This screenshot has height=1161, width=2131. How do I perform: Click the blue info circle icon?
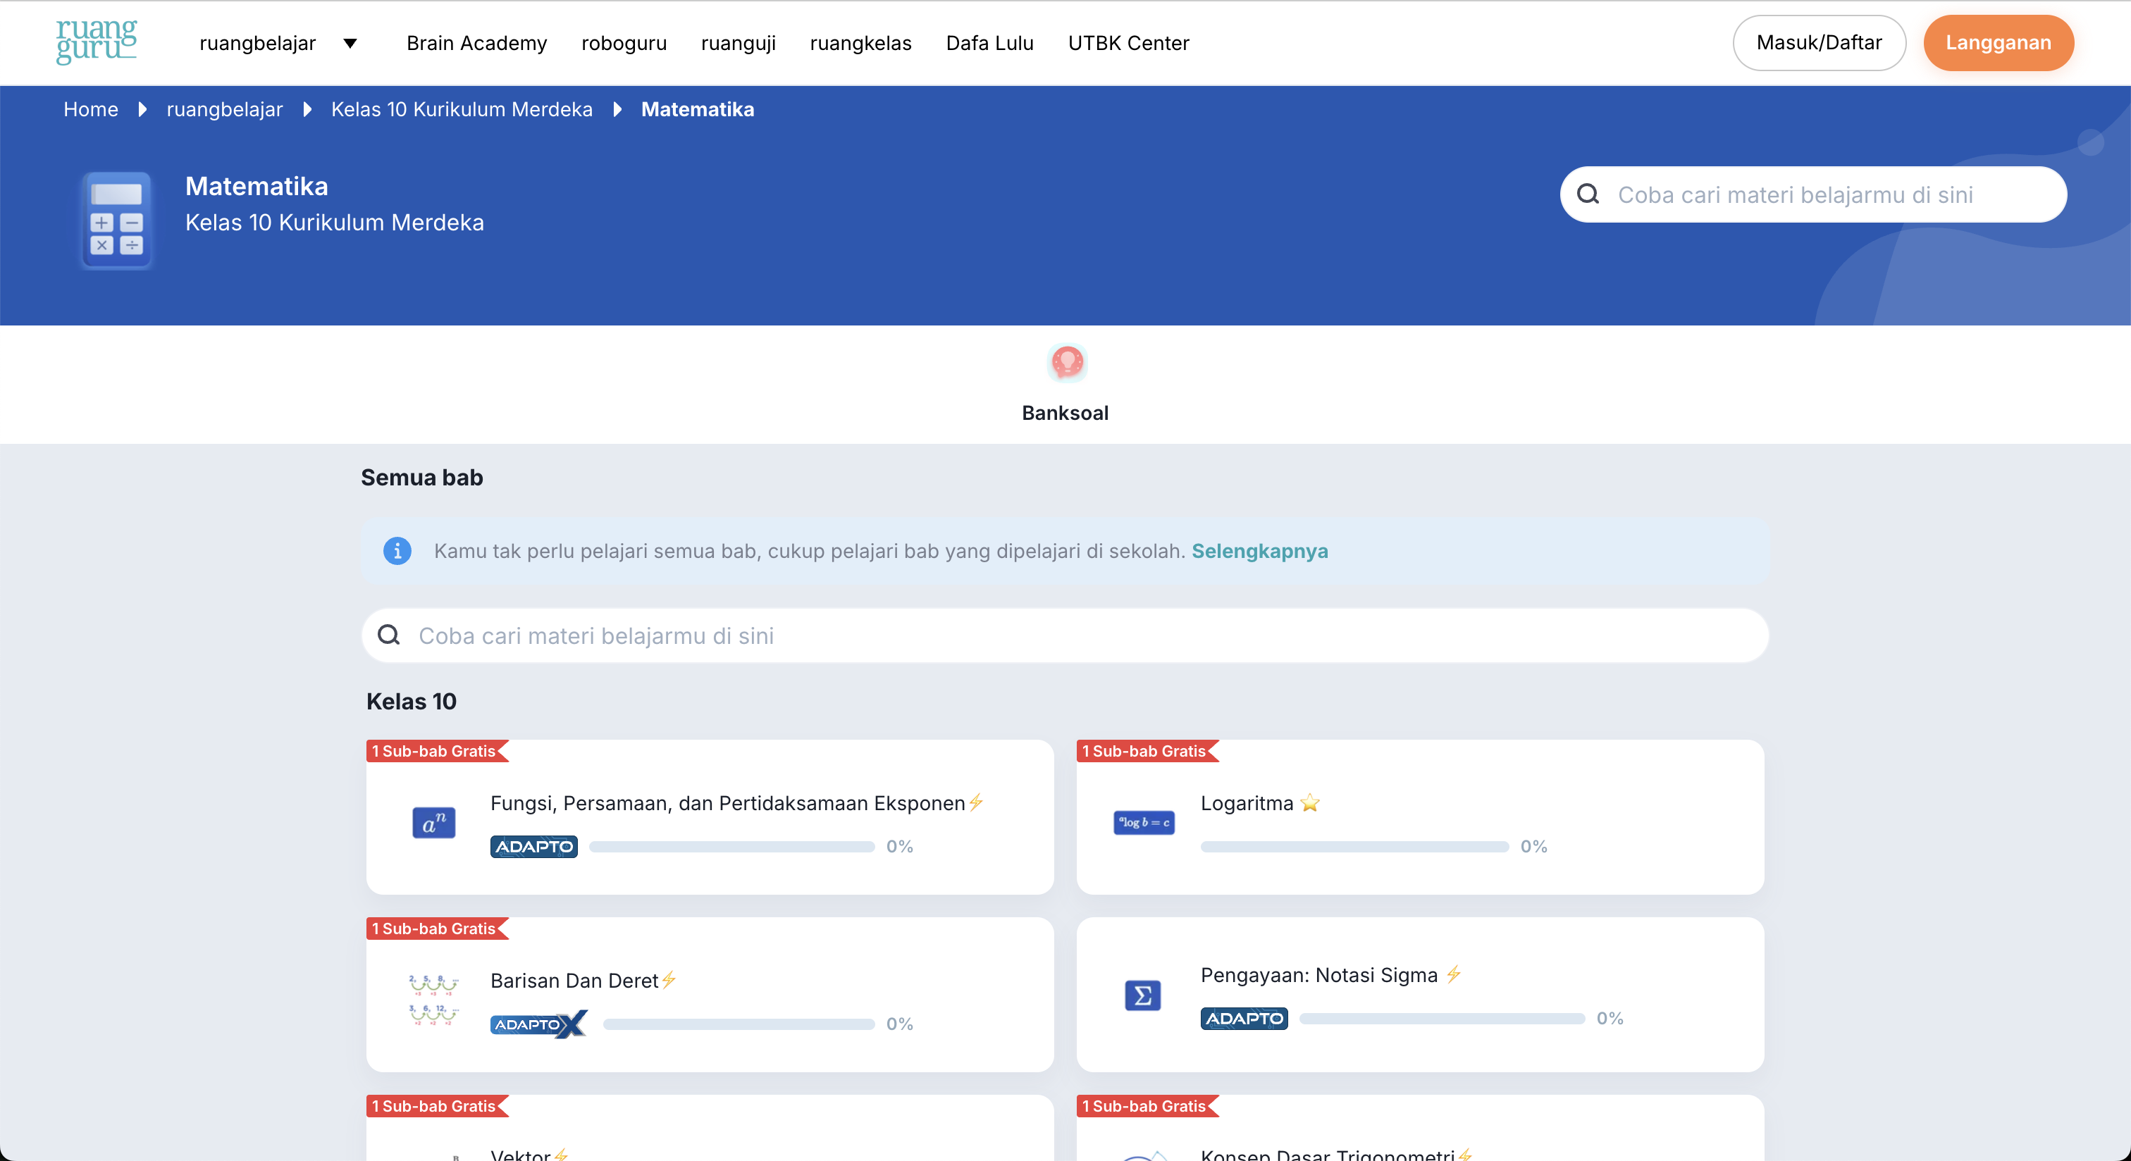coord(397,551)
